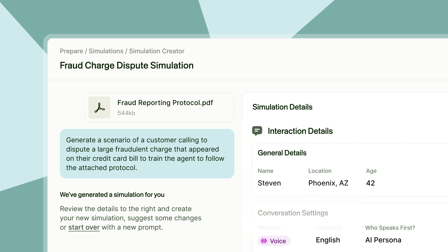
Task: Click the location value 'Phoenix, AZ'
Action: [328, 183]
